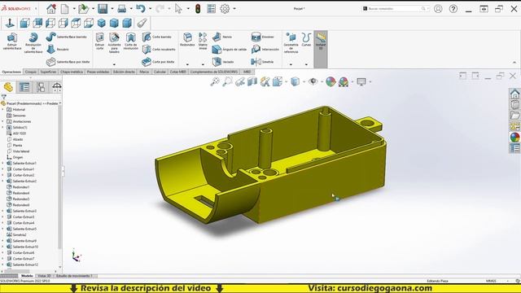Click the Extruir corte tool
This screenshot has height=293, width=521.
tap(99, 42)
